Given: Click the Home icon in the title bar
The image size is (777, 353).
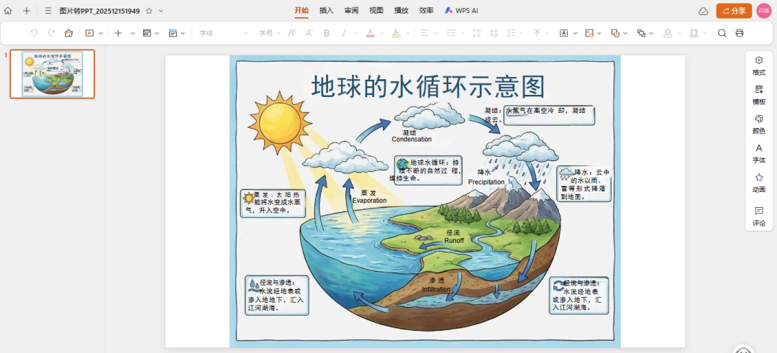Looking at the screenshot, I should click(x=8, y=10).
